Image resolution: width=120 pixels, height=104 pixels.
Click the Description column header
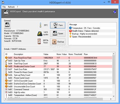pos(28,54)
